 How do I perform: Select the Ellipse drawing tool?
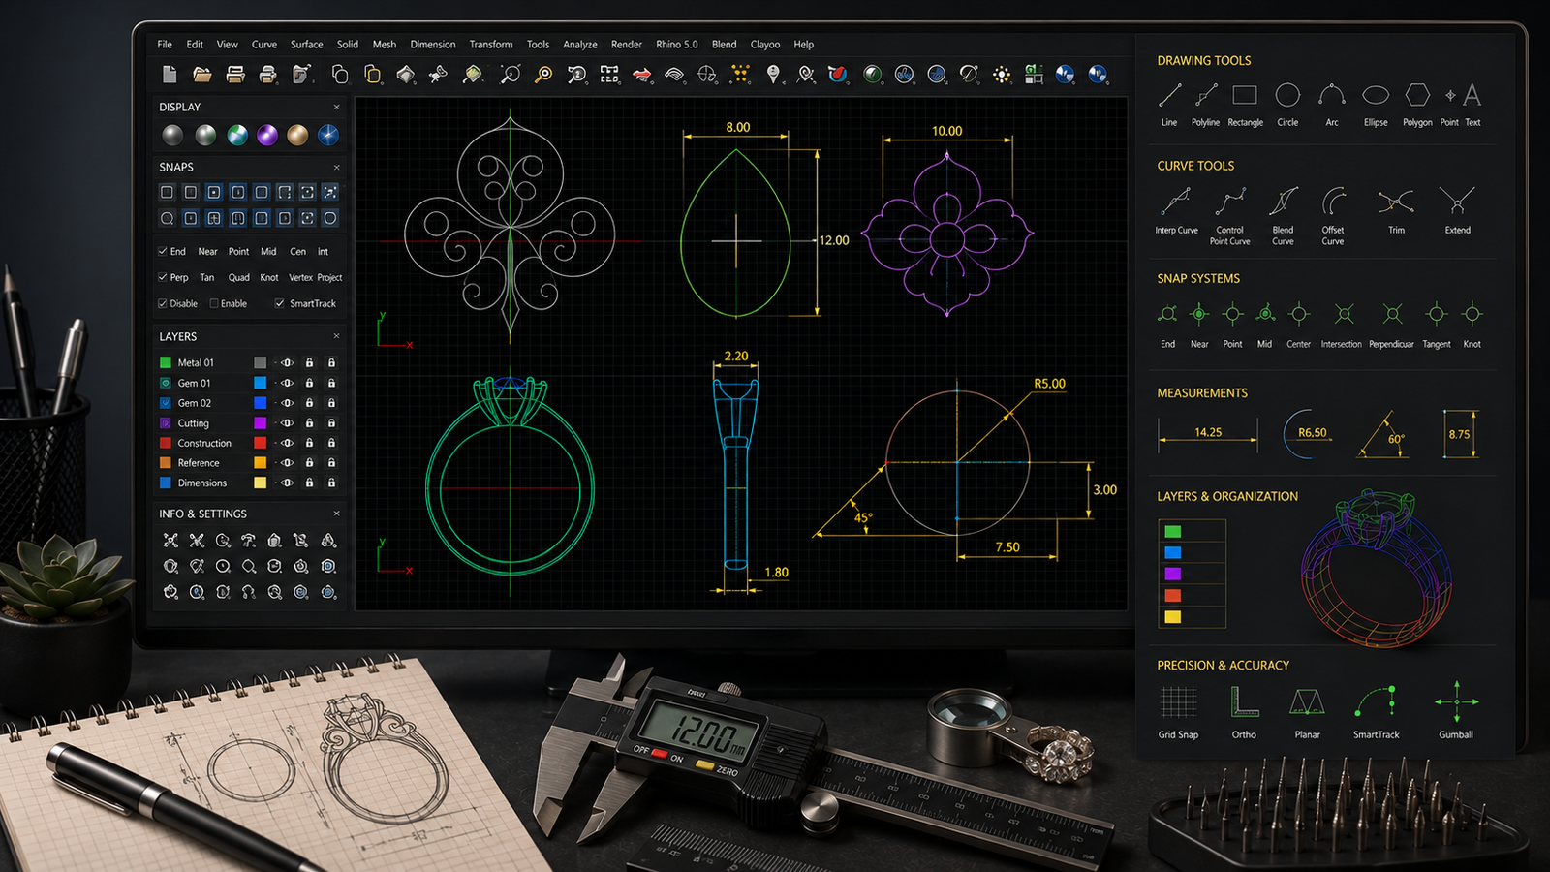[1376, 95]
